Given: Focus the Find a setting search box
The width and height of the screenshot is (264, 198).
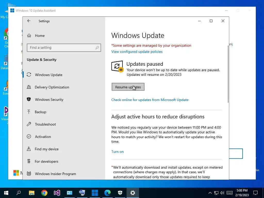Looking at the screenshot, I should click(x=64, y=48).
